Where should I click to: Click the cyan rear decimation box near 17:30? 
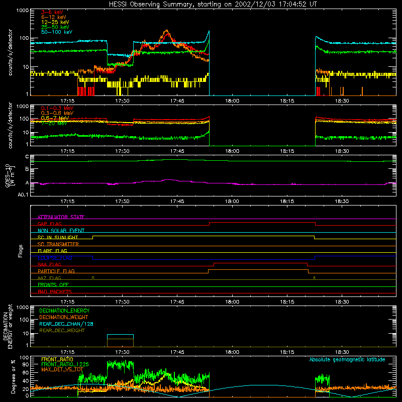[120, 335]
